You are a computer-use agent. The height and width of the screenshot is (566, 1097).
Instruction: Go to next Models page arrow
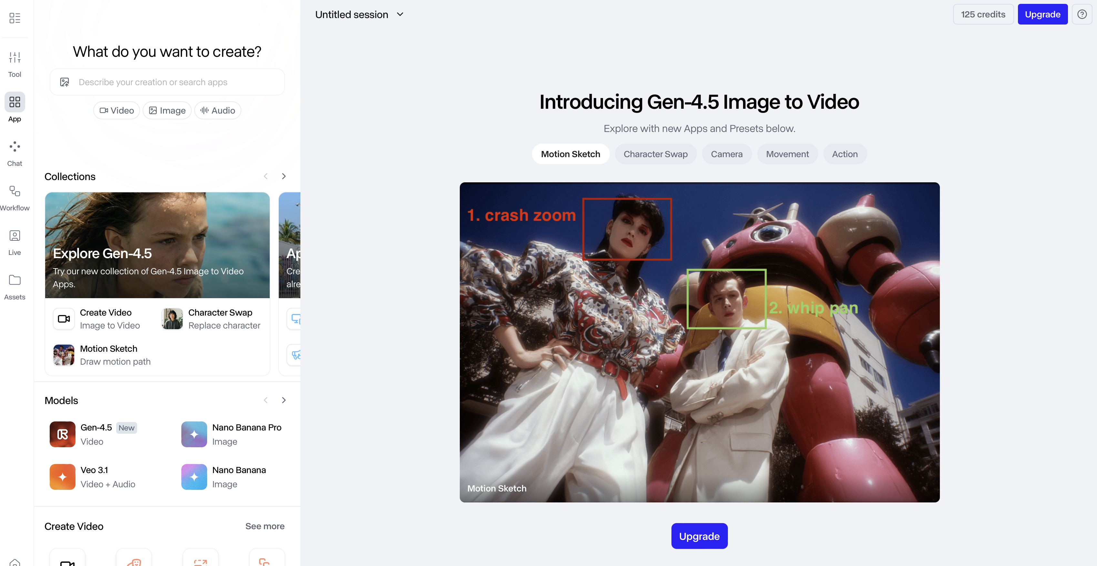coord(284,400)
